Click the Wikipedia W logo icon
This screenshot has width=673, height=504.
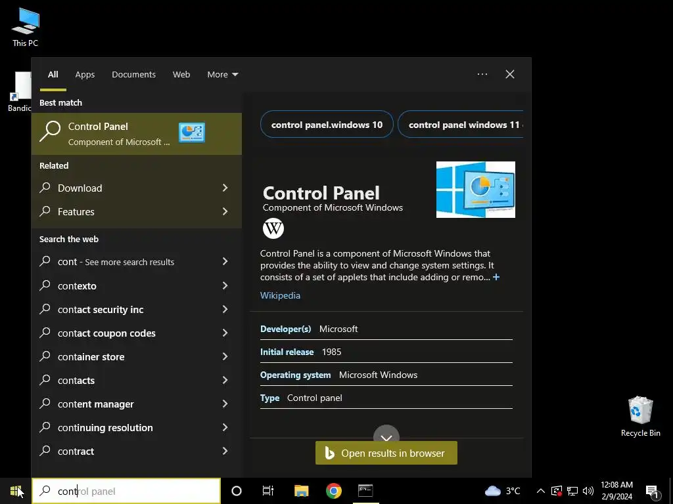coord(273,228)
